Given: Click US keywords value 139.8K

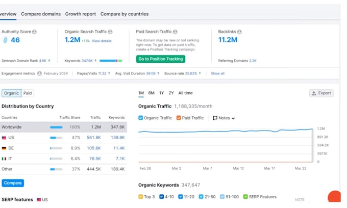Looking at the screenshot, I should [118, 138].
